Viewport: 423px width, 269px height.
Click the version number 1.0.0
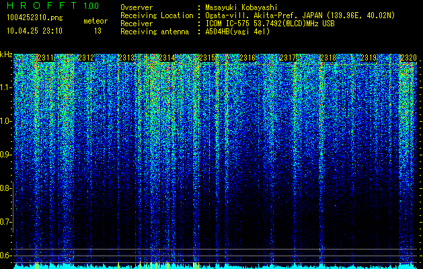(91, 5)
